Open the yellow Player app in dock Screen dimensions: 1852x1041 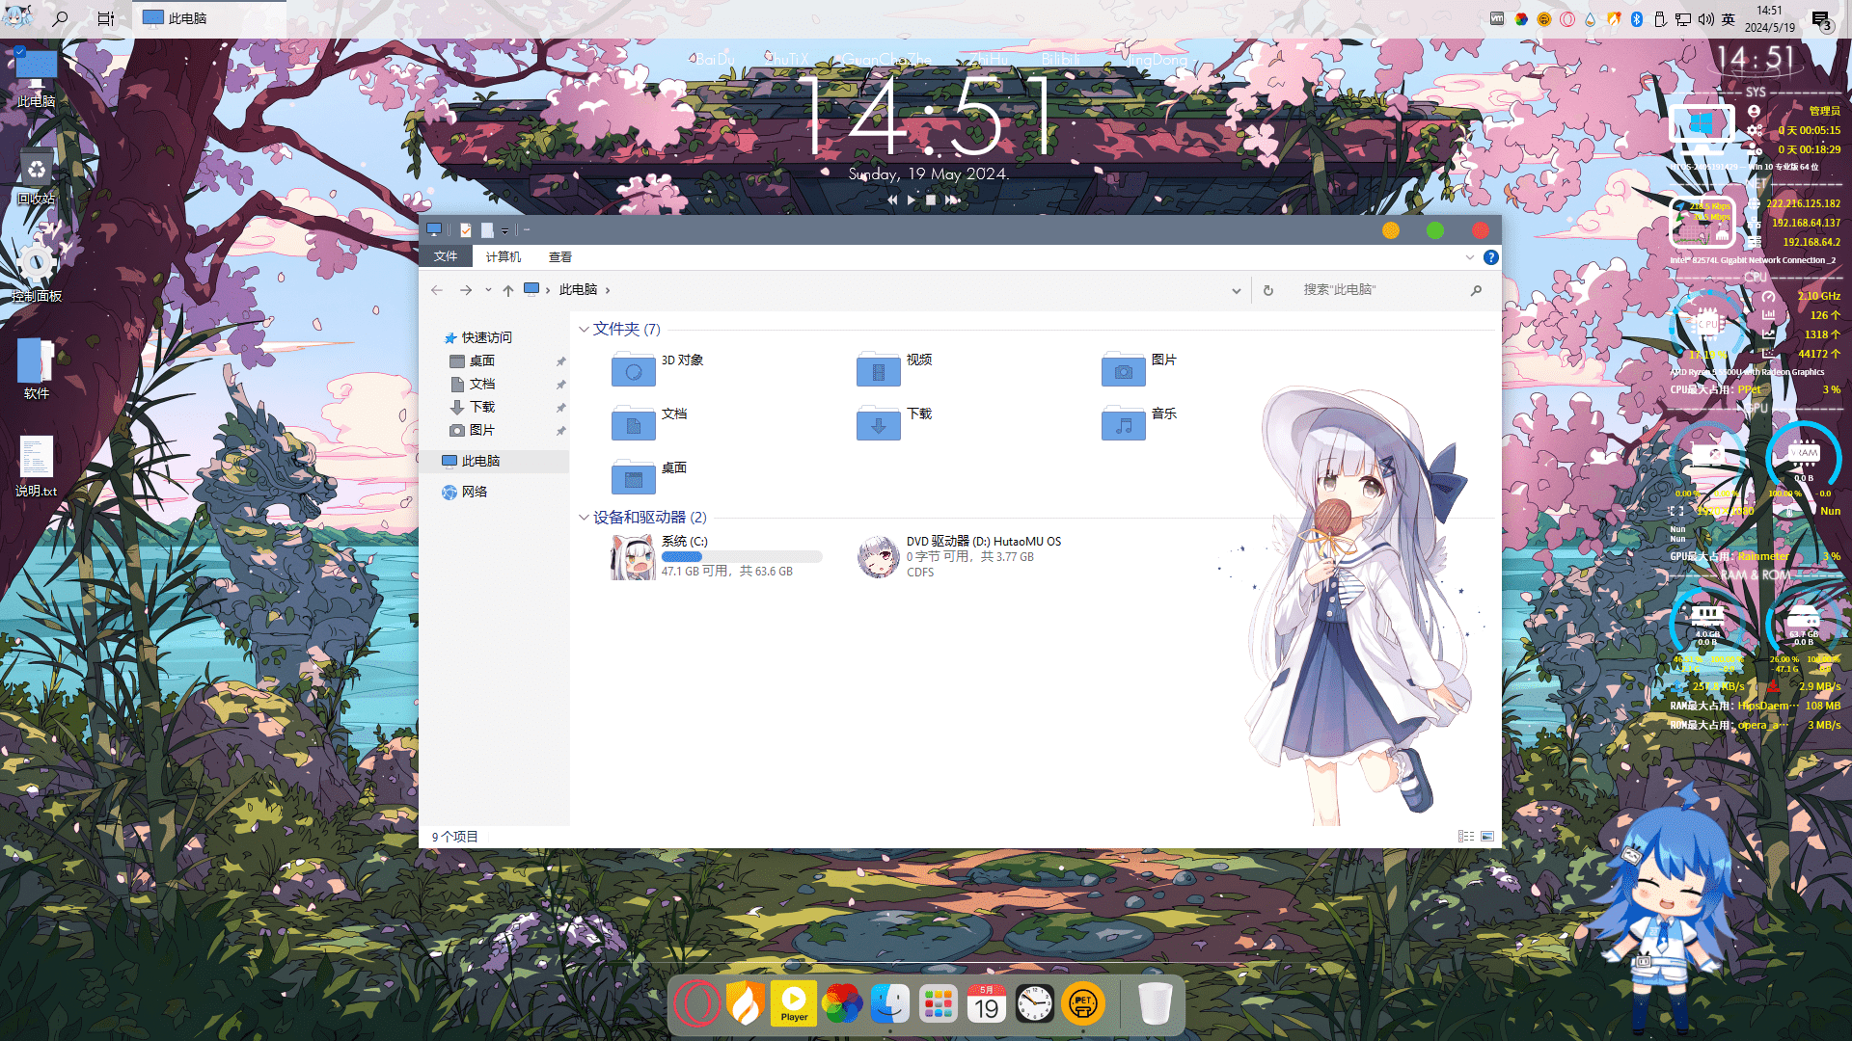794,1003
